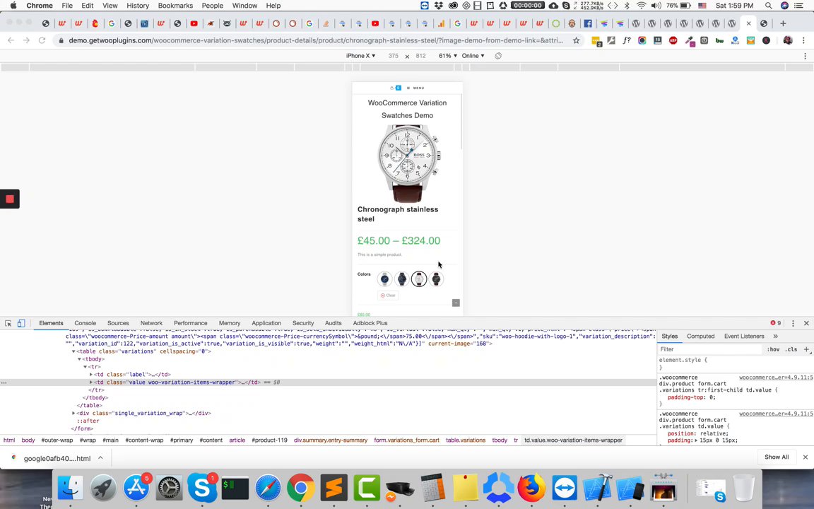Click the WhatFont f? extension icon
Image resolution: width=814 pixels, height=509 pixels.
coord(627,40)
